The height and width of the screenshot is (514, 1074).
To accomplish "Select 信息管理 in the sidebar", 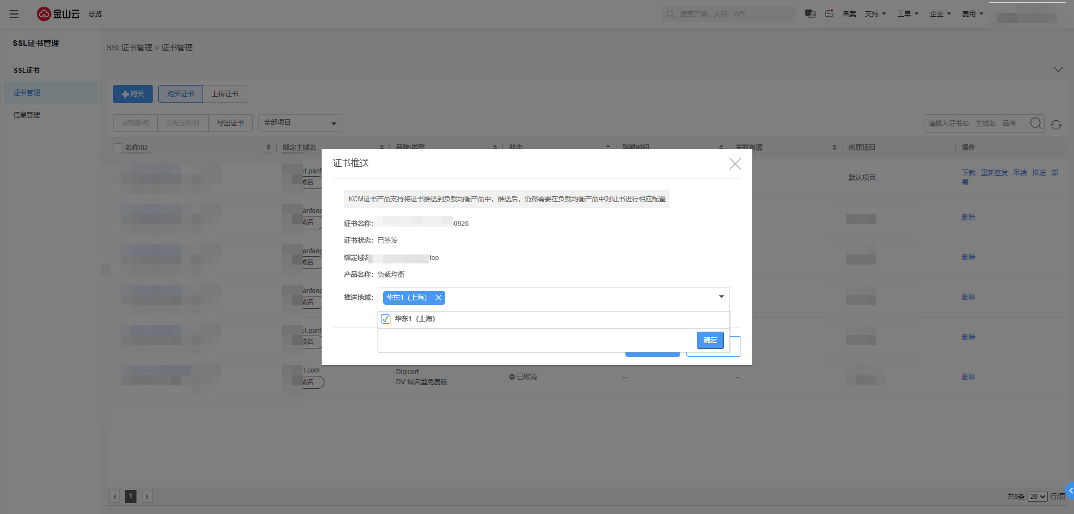I will tap(27, 115).
